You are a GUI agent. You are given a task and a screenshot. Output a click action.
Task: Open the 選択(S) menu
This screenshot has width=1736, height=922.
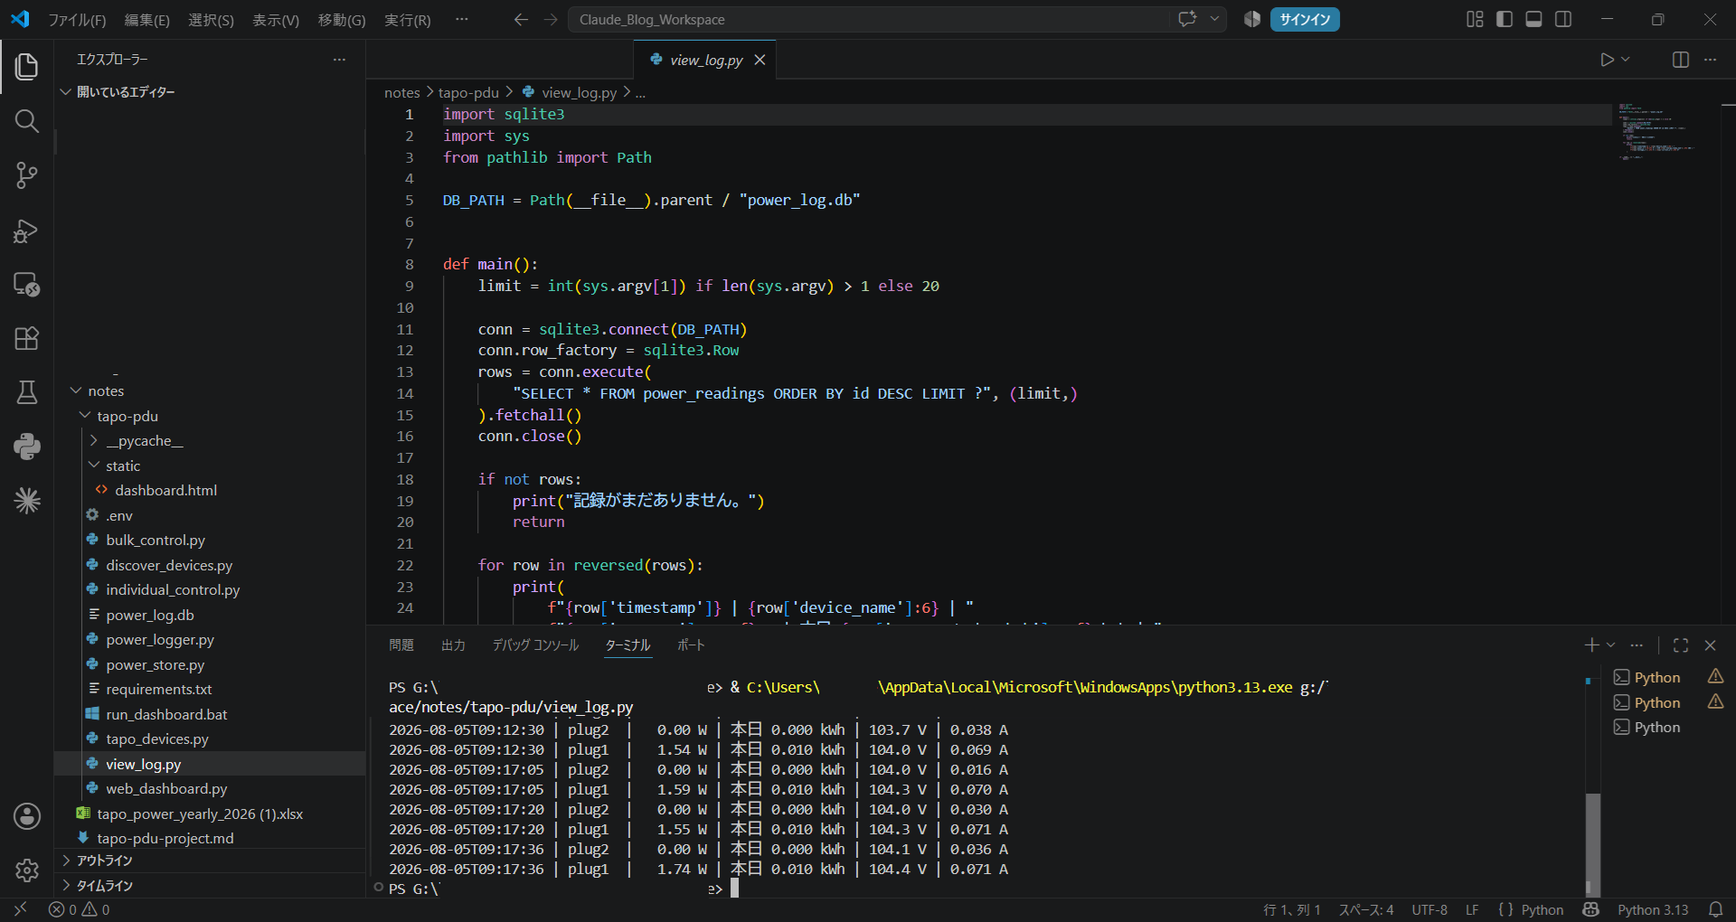tap(211, 20)
